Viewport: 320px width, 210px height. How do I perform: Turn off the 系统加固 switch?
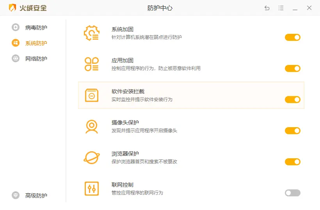click(292, 37)
